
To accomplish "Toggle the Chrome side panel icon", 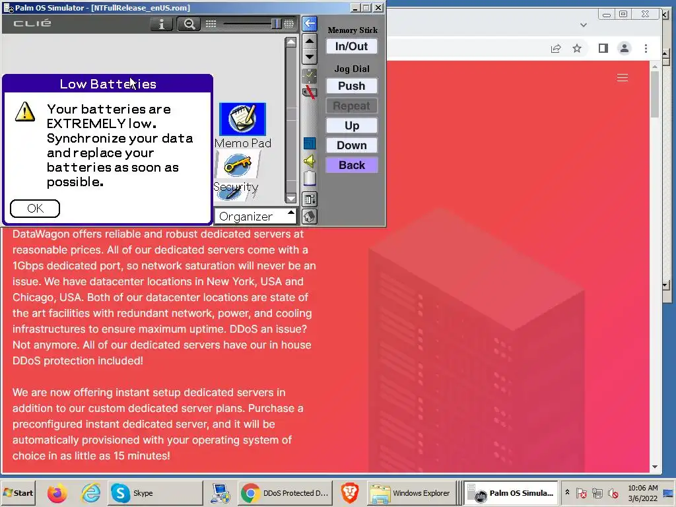I will click(x=603, y=48).
